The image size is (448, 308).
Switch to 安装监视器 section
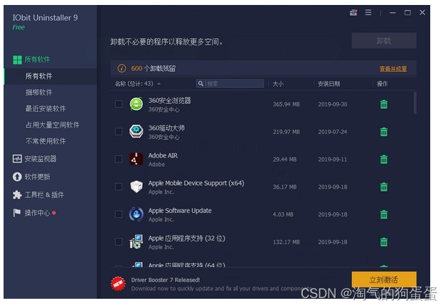coord(41,159)
